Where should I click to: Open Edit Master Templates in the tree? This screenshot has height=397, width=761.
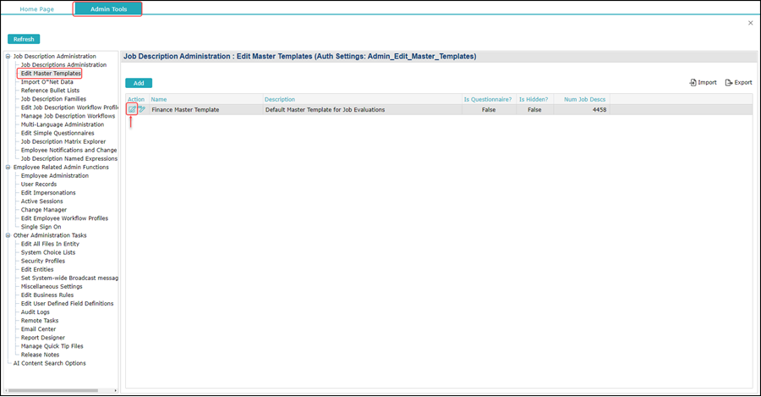51,74
